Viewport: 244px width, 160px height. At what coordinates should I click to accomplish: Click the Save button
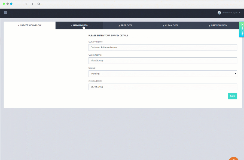pyautogui.click(x=232, y=96)
